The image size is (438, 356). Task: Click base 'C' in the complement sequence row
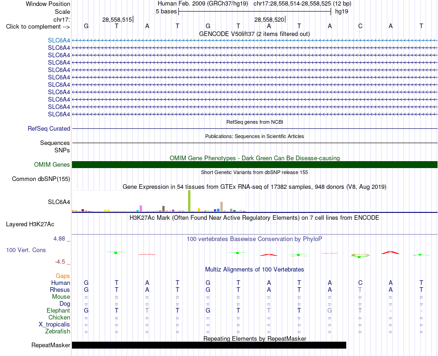(360, 26)
